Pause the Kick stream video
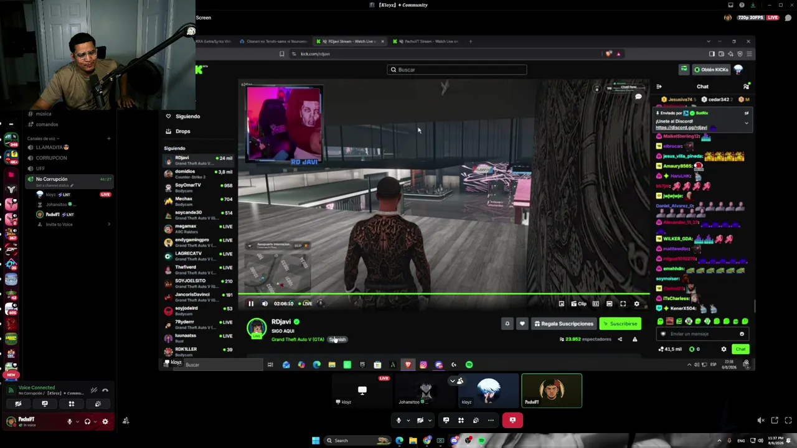The image size is (797, 448). (251, 304)
